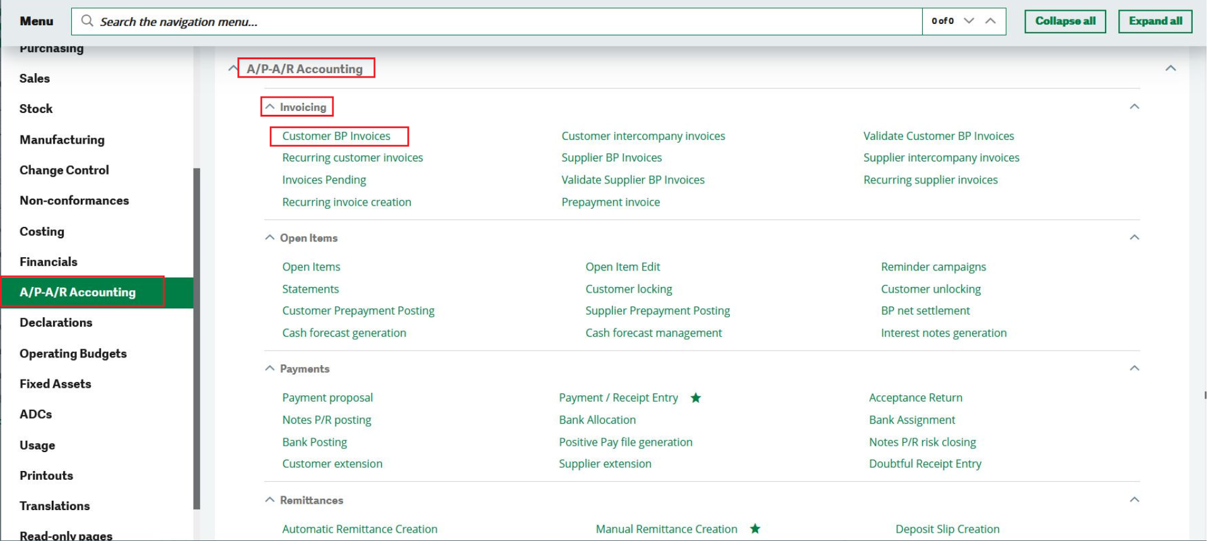Collapse A/P-A/R Accounting using right-side chevron
Screen dimensions: 1211x541
pos(1171,68)
